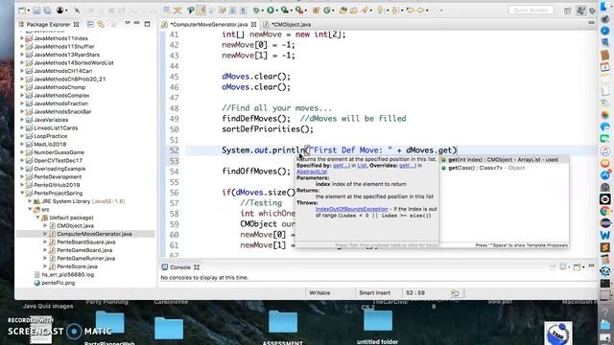Image resolution: width=614 pixels, height=345 pixels.
Task: Switch to the Debug perspective
Action: coord(592,11)
